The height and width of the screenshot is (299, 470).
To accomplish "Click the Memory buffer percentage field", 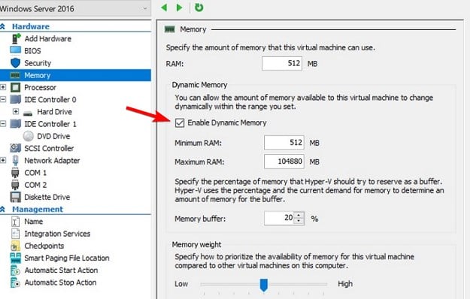I will tap(279, 218).
